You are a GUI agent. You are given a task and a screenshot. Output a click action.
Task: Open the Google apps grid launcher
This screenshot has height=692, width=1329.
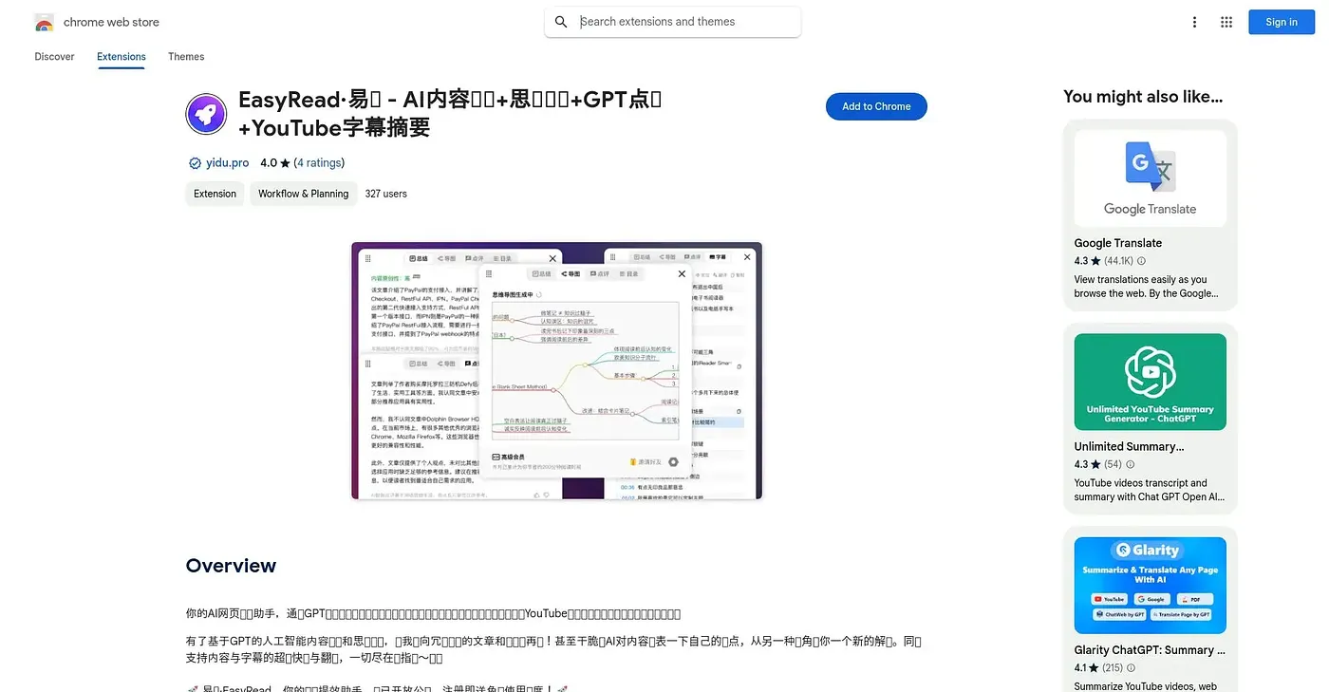pos(1226,22)
